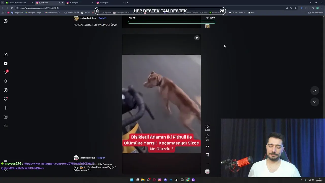Open skandalmedya profile
The height and width of the screenshot is (183, 325).
coord(88,158)
